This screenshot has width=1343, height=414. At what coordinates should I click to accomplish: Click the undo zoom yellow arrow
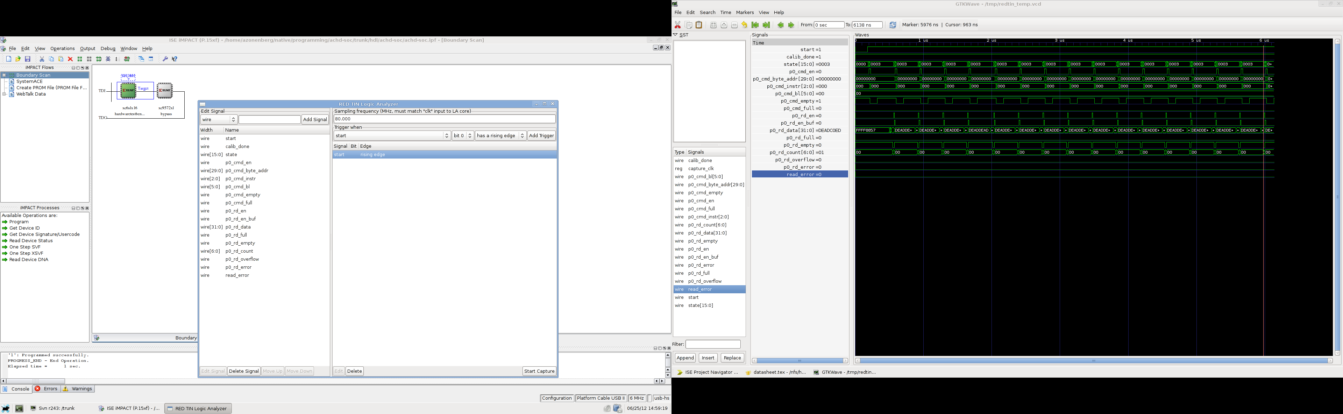click(x=745, y=25)
